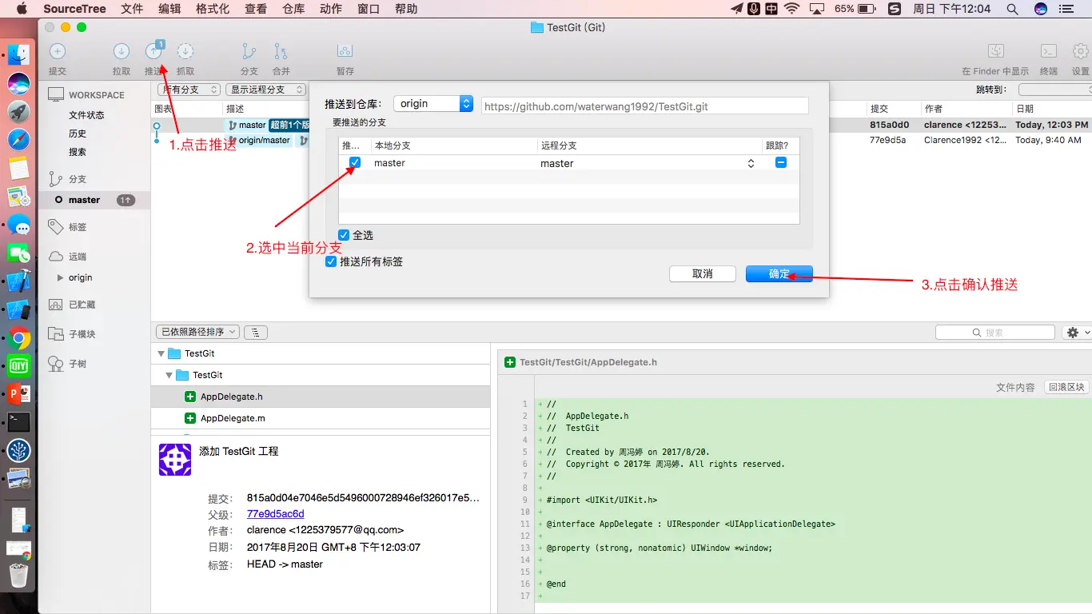Open the Terminal (终端) toolbar icon
This screenshot has height=614, width=1092.
click(1050, 52)
